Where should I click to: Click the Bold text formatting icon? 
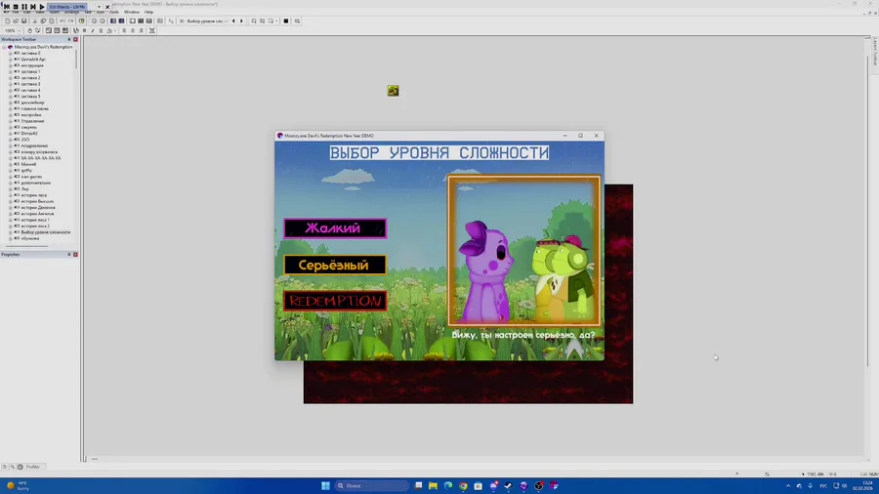pyautogui.click(x=84, y=31)
